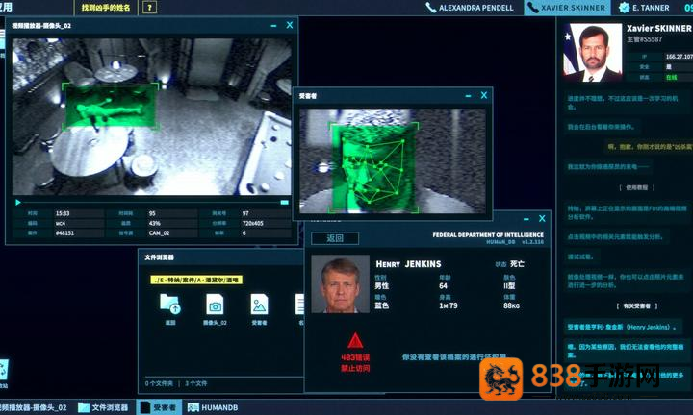
Task: Click the video progress slider handle
Action: (285, 203)
